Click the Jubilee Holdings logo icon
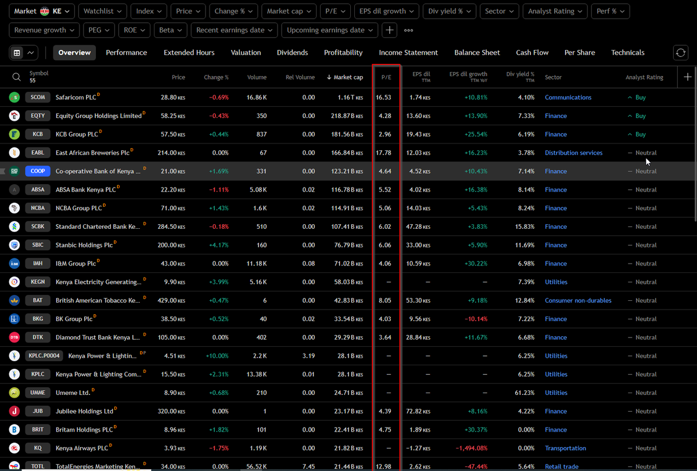 (x=15, y=411)
